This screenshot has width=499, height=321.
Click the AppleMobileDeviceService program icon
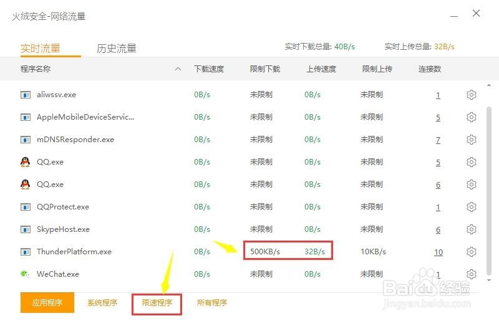26,117
